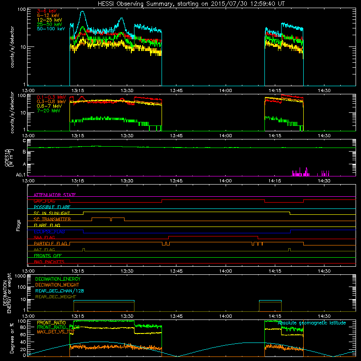Click the REAR_DEC_CHAN/128 legend entry
Viewport: 361px width, 361px height.
coord(60,291)
